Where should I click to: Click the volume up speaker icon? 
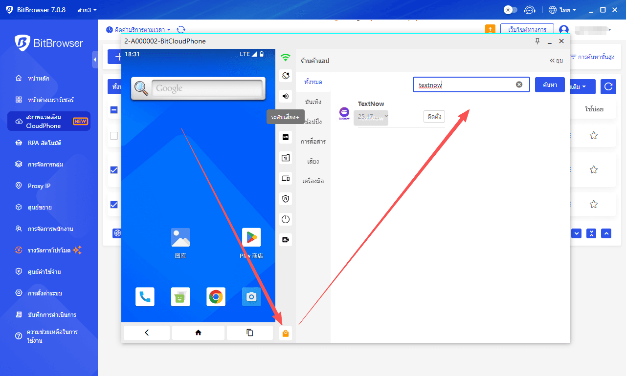286,96
